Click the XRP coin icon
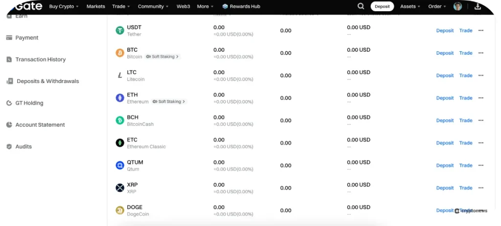Image resolution: width=501 pixels, height=226 pixels. [120, 188]
